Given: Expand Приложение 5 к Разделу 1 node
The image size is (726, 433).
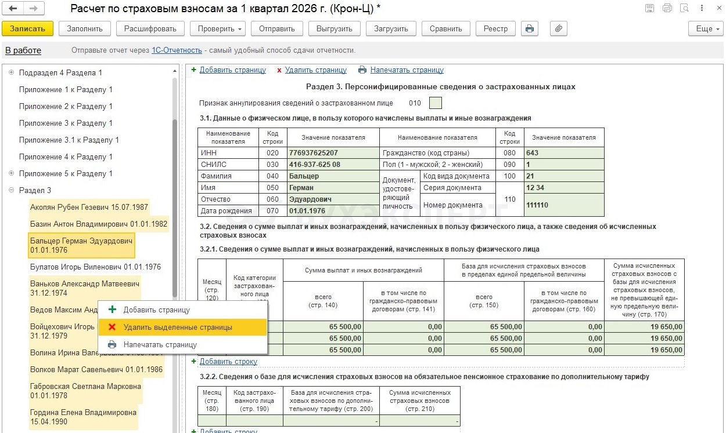Looking at the screenshot, I should pyautogui.click(x=11, y=173).
